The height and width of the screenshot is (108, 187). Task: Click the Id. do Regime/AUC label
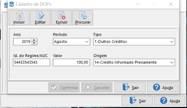(x=30, y=56)
